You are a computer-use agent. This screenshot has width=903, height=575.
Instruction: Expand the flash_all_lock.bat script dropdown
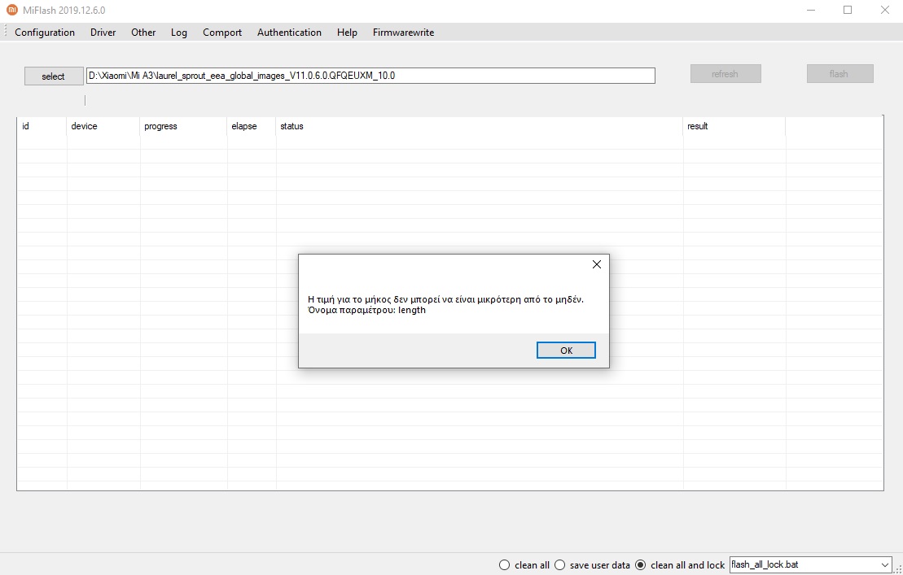coord(884,564)
